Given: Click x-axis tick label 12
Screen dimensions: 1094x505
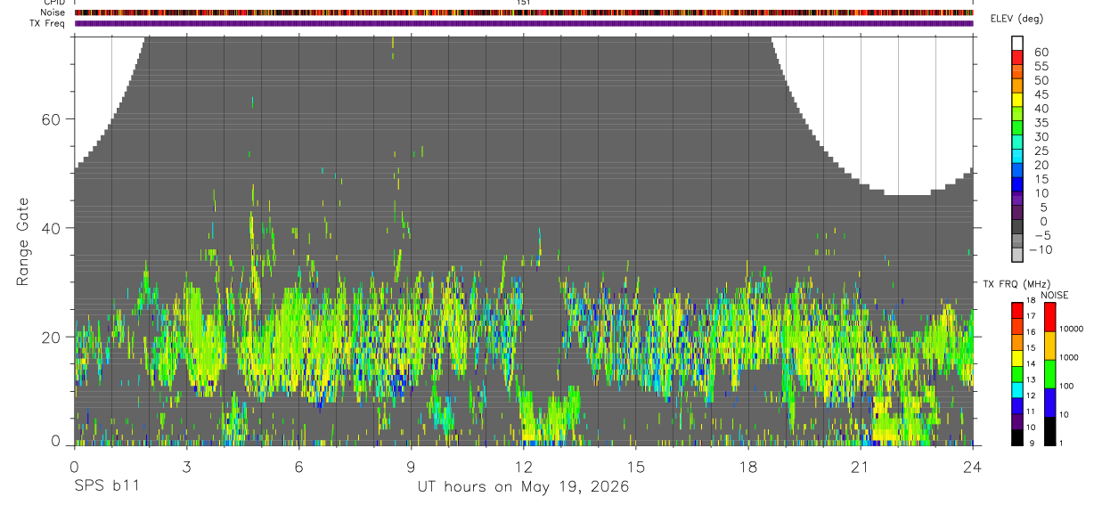Looking at the screenshot, I should (x=524, y=467).
